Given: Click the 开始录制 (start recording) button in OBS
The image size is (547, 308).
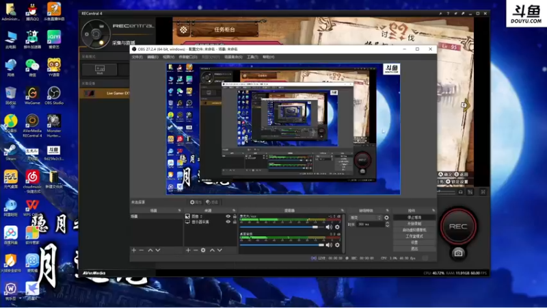Looking at the screenshot, I should point(414,224).
